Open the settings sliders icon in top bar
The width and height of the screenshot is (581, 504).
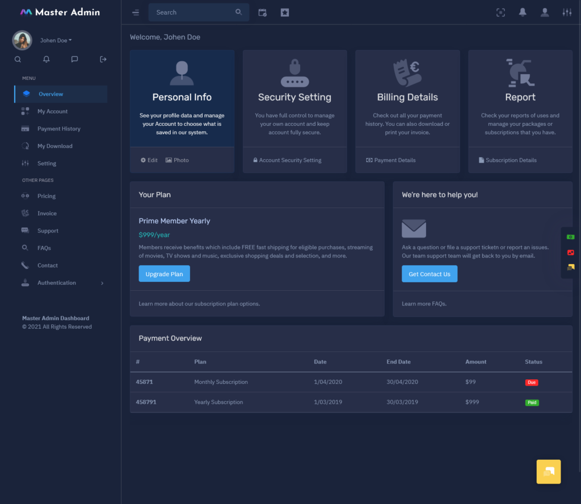point(567,12)
